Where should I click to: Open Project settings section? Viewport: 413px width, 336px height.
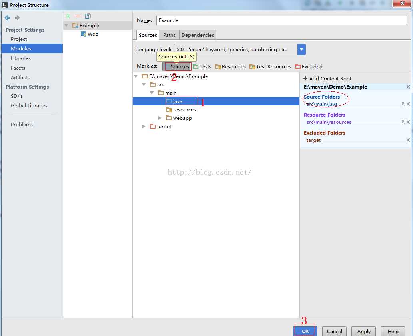coord(19,39)
